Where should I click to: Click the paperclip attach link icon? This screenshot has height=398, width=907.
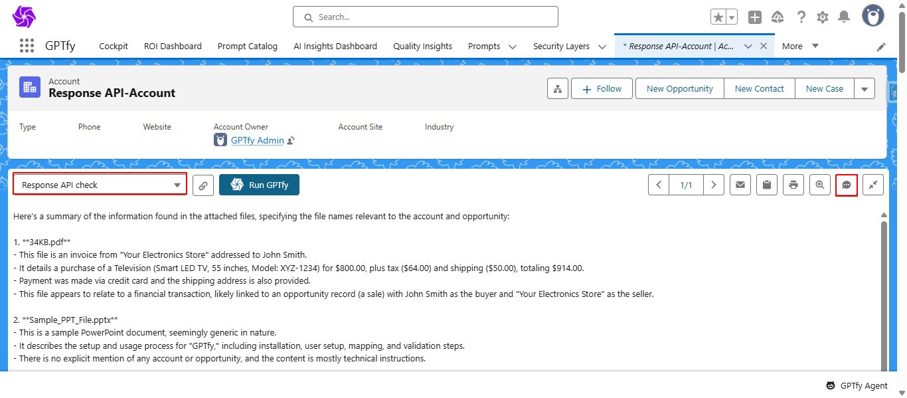click(203, 185)
